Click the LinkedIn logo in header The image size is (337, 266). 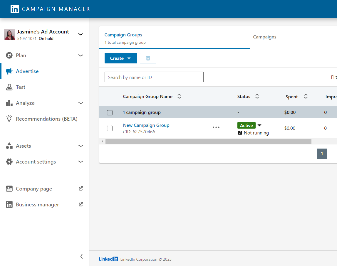coord(15,9)
